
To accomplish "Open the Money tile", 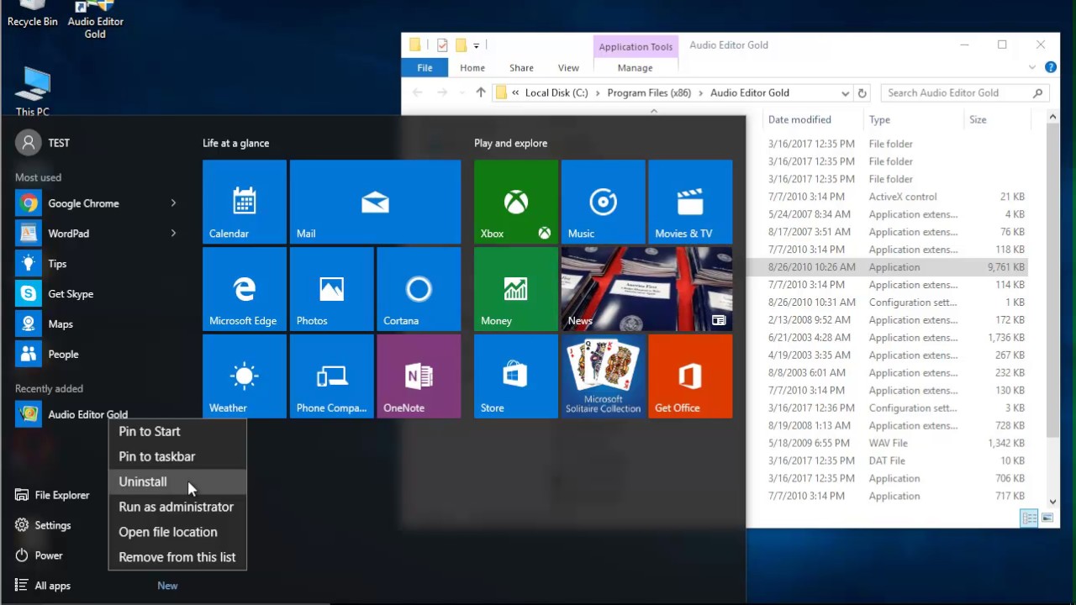I will coord(516,289).
